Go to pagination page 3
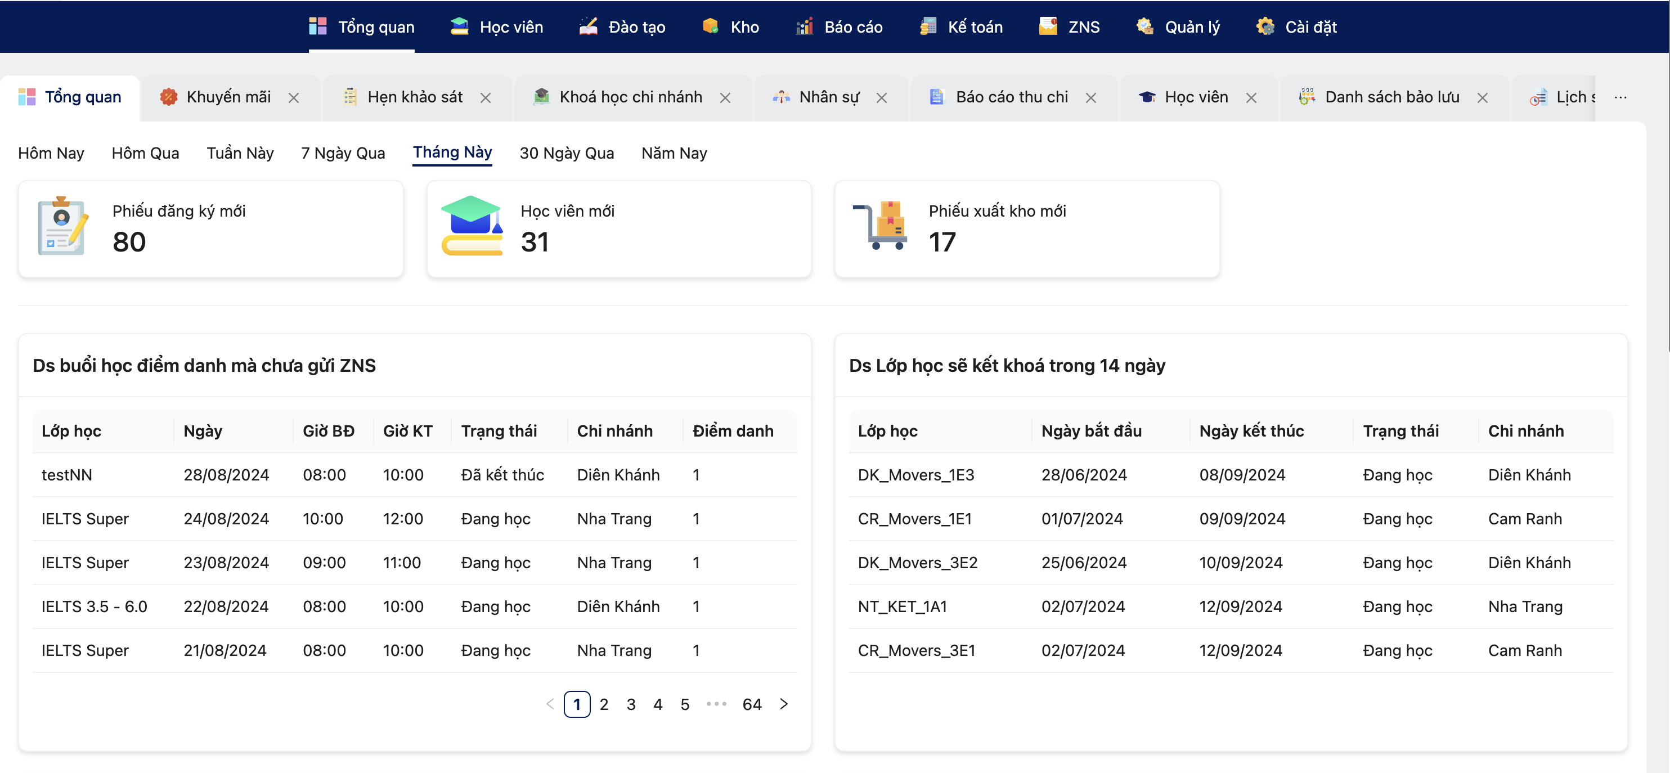Viewport: 1670px width, 773px height. coord(631,704)
